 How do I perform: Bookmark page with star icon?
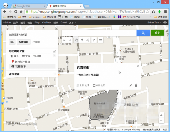[147, 12]
